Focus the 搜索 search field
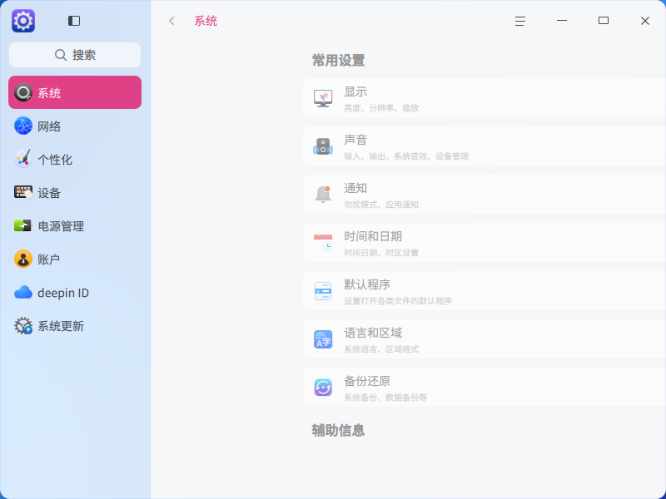The height and width of the screenshot is (499, 666). [x=75, y=55]
